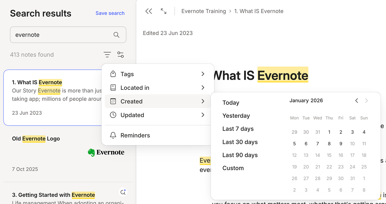The width and height of the screenshot is (386, 204).
Task: Expand the Created submenu chevron
Action: click(x=203, y=101)
